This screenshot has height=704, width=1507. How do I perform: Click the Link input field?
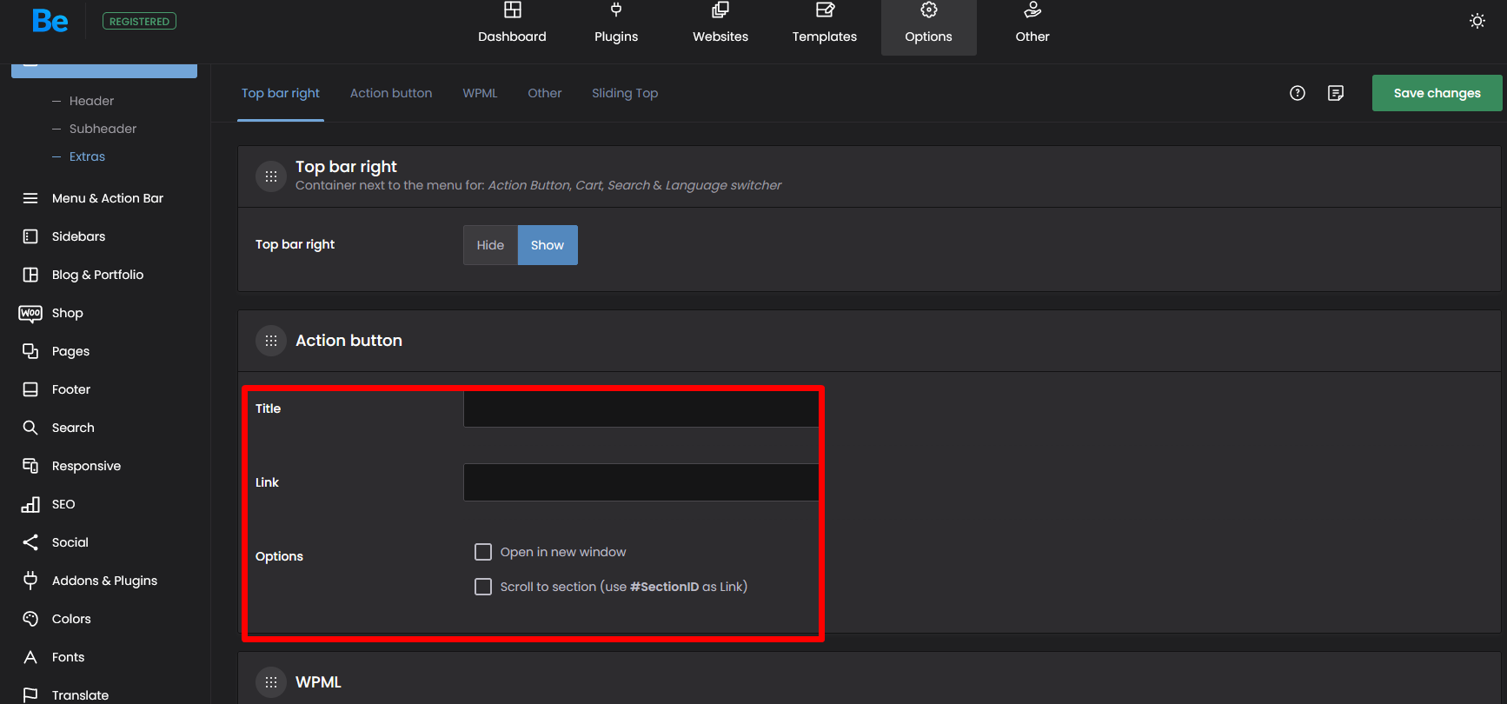tap(641, 482)
